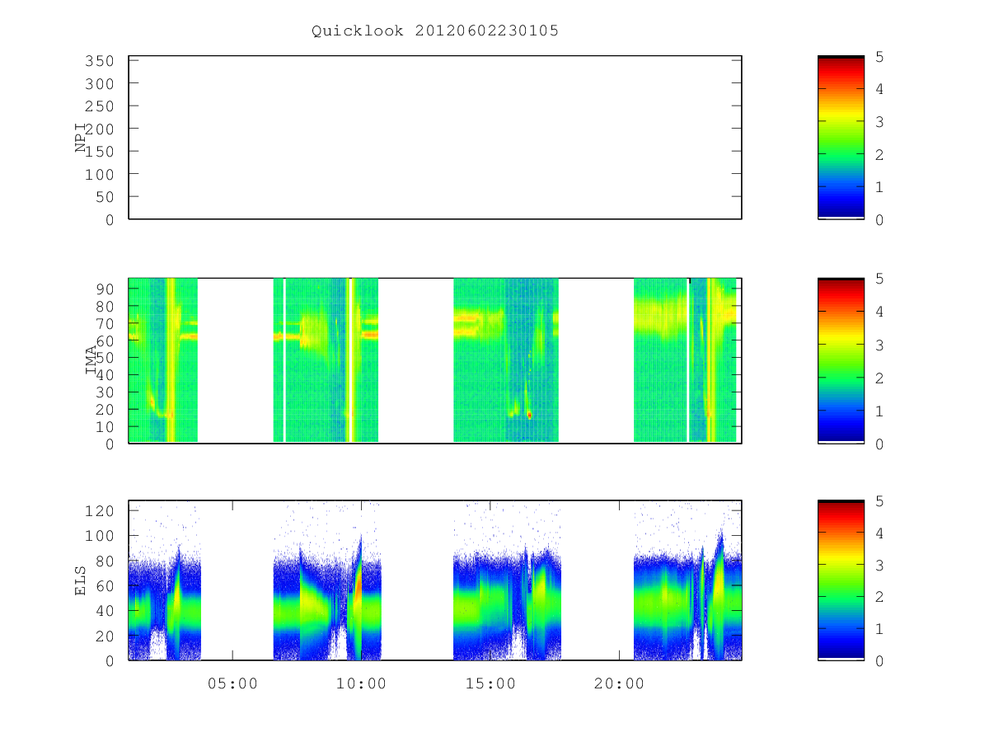This screenshot has width=989, height=742.
Task: Click the 20:00 time tick label
Action: coord(619,683)
